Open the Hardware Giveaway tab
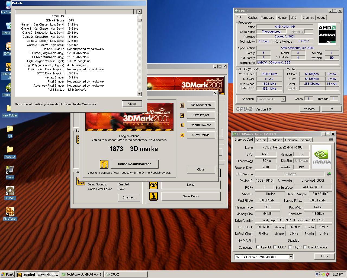 (298, 140)
